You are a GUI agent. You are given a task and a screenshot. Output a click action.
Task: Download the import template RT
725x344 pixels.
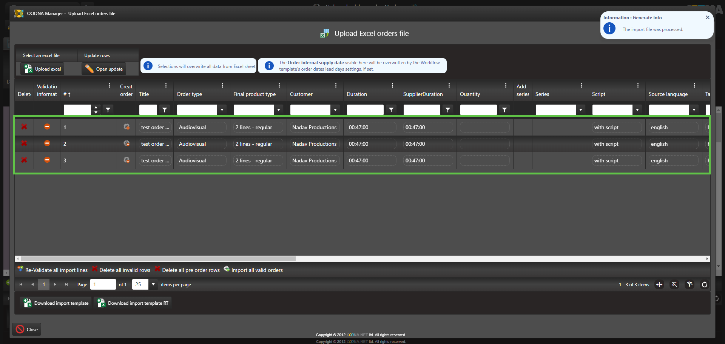133,303
